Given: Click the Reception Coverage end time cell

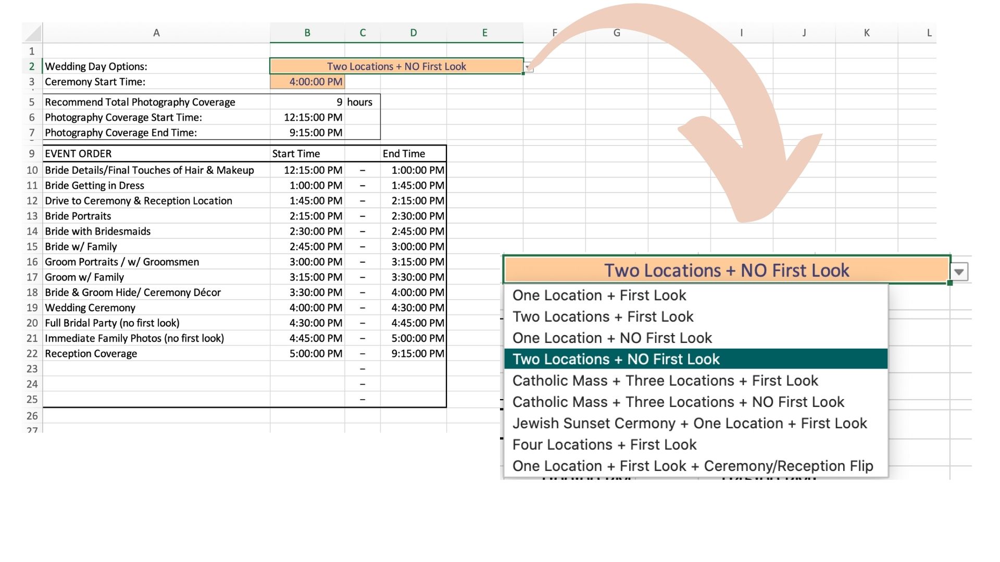Looking at the screenshot, I should (x=414, y=353).
